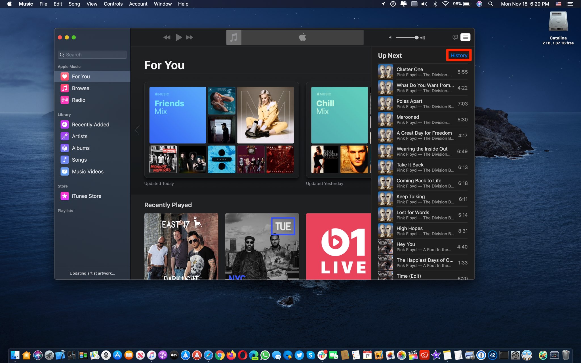Open Finder in the Dock
This screenshot has width=581, height=363.
[15, 355]
